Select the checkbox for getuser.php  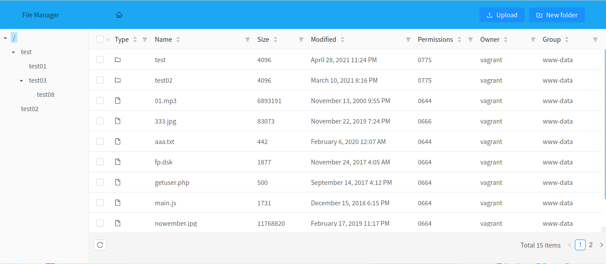coord(100,183)
